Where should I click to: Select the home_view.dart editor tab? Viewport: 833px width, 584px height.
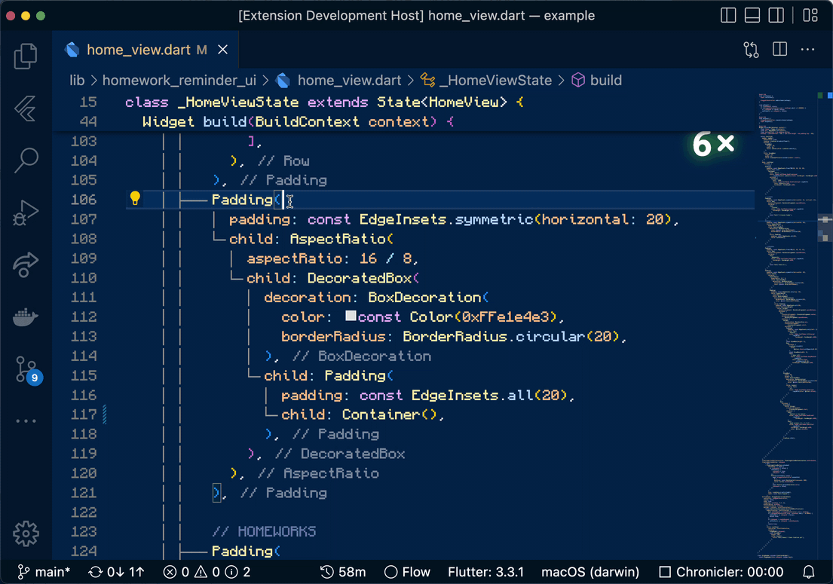tap(145, 50)
